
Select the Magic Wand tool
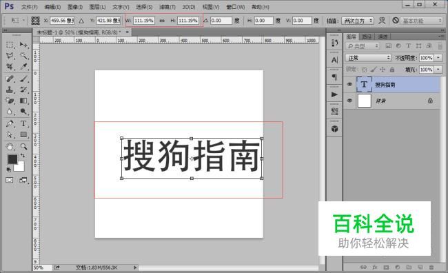point(23,55)
